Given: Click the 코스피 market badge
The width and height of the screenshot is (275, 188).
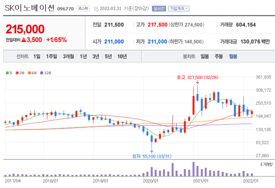Looking at the screenshot, I should (x=83, y=8).
